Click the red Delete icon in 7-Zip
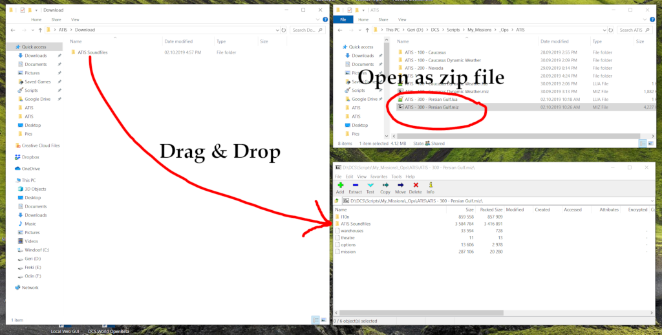 tap(415, 187)
